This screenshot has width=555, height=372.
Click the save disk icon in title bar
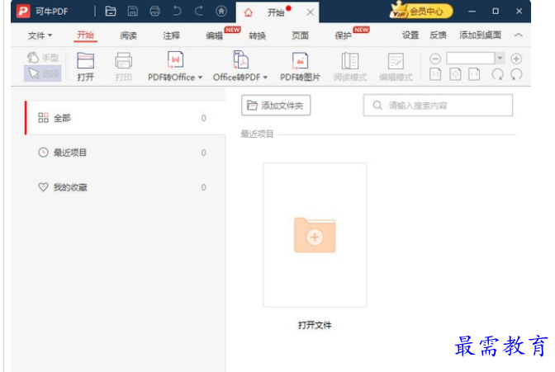(132, 12)
